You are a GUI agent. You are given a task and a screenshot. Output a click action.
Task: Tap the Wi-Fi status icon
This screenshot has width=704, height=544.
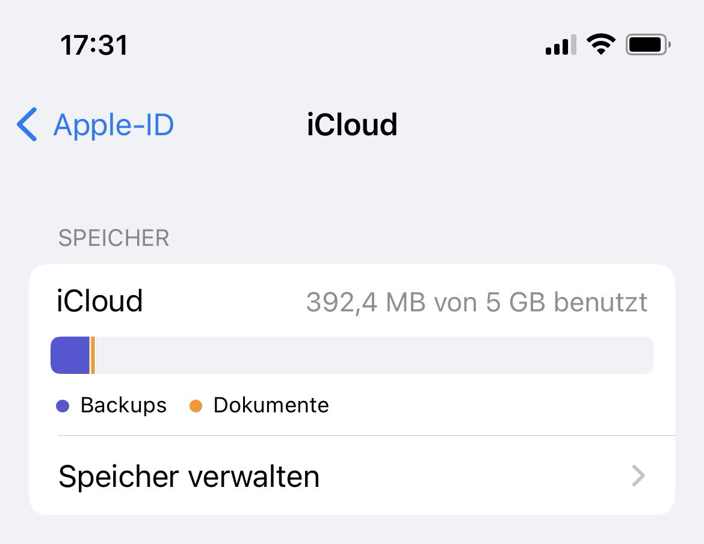(x=601, y=44)
